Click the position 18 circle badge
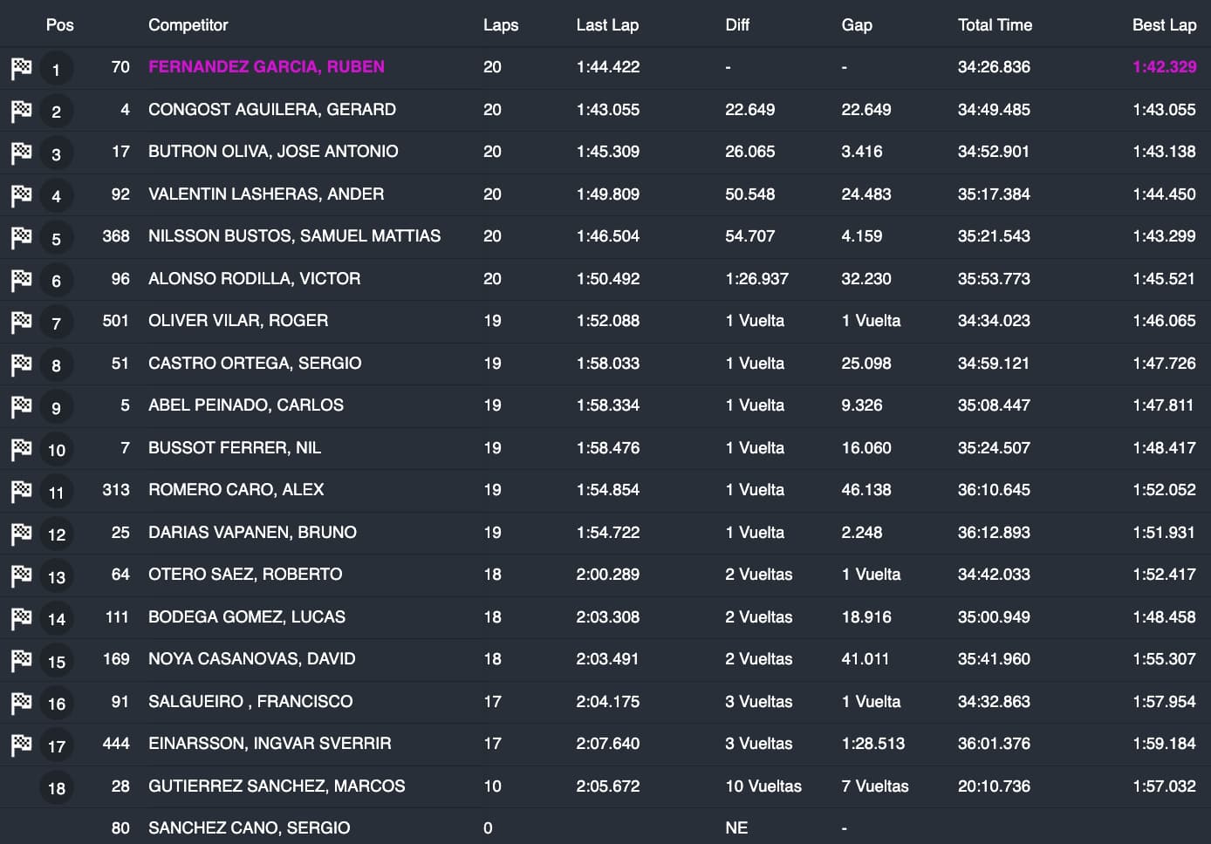This screenshot has width=1211, height=844. (x=57, y=788)
